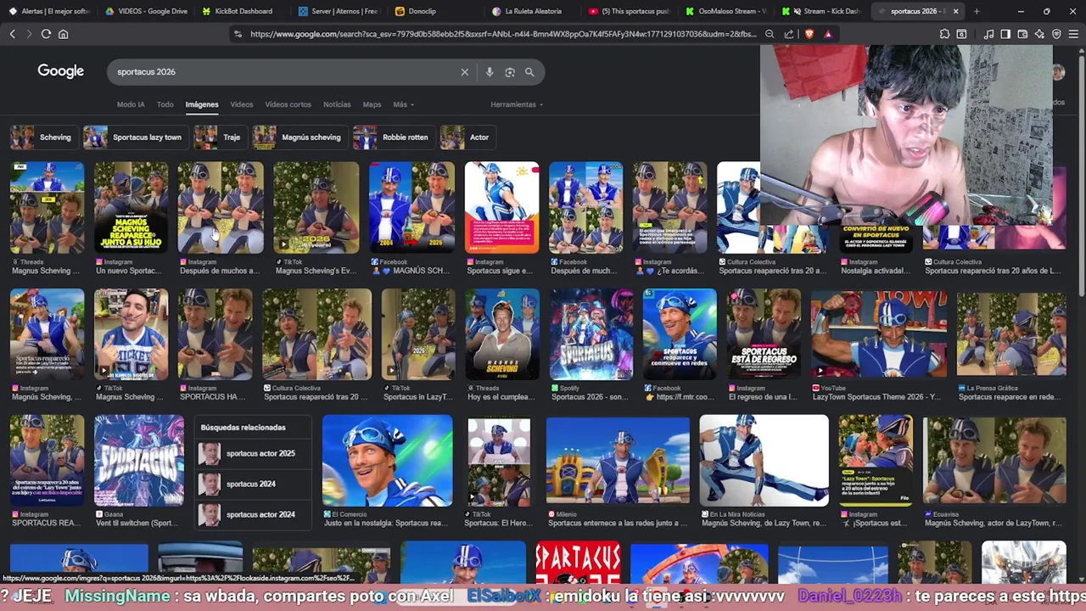Viewport: 1086px width, 611px height.
Task: Toggle the browser sidebar panel icon
Action: pyautogui.click(x=1005, y=34)
